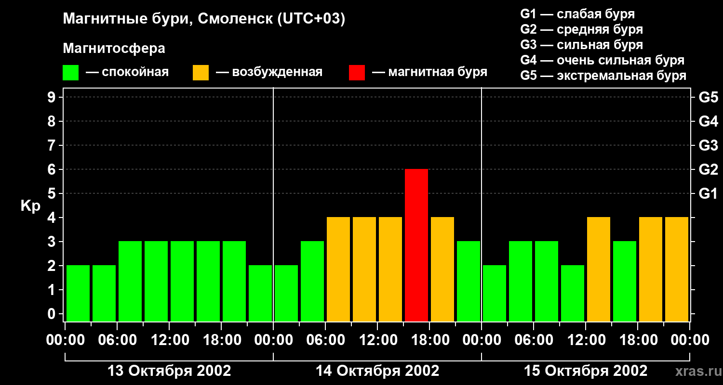This screenshot has height=385, width=723.
Task: Click the "12:00" time label for 14 October
Action: pos(377,340)
